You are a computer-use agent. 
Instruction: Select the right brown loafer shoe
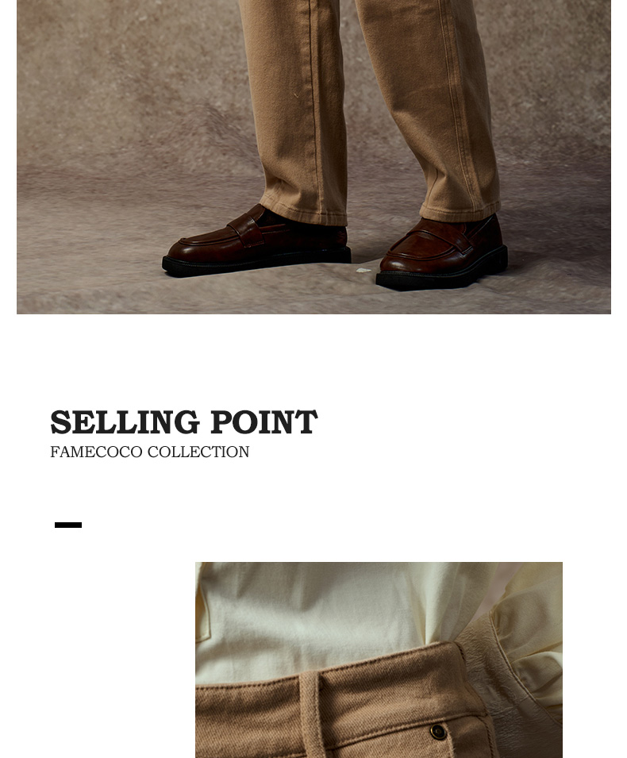[442, 253]
